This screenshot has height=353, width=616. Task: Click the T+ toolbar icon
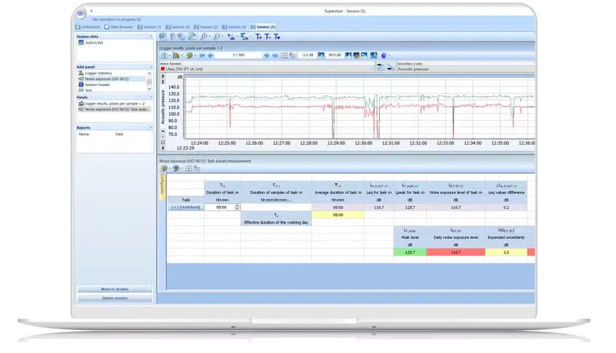tap(259, 37)
